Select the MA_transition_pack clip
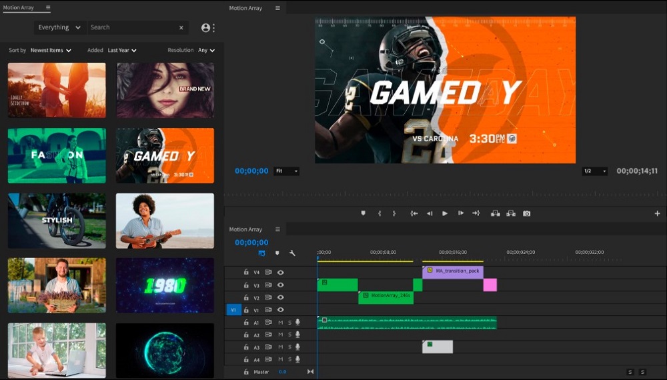The image size is (667, 380). point(453,272)
